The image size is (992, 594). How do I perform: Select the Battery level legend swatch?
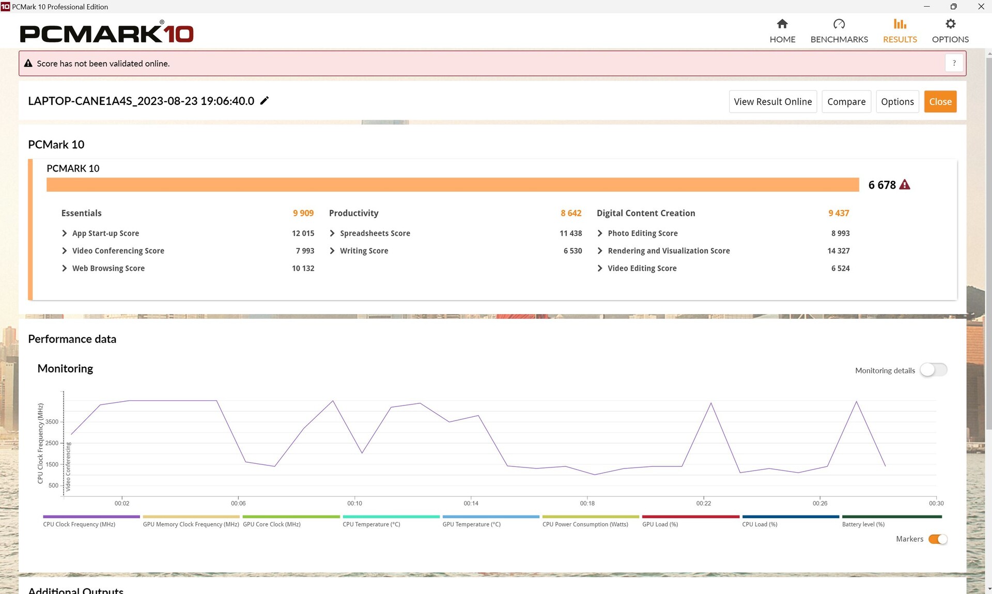[892, 517]
